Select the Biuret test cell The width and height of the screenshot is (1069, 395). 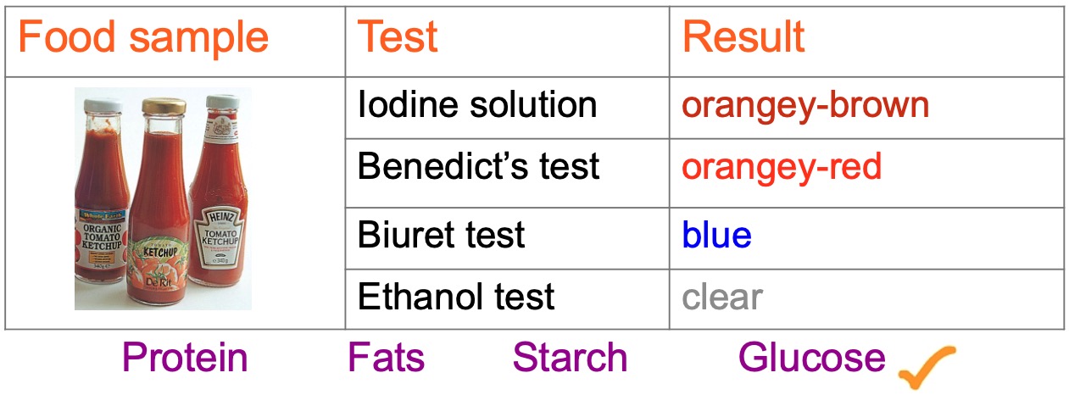(x=441, y=235)
